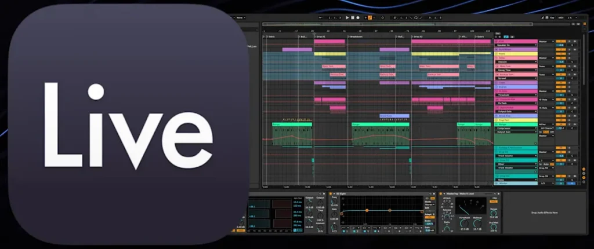The image size is (594, 249).
Task: Click the EQ Eight Freq knob
Action: (334, 200)
